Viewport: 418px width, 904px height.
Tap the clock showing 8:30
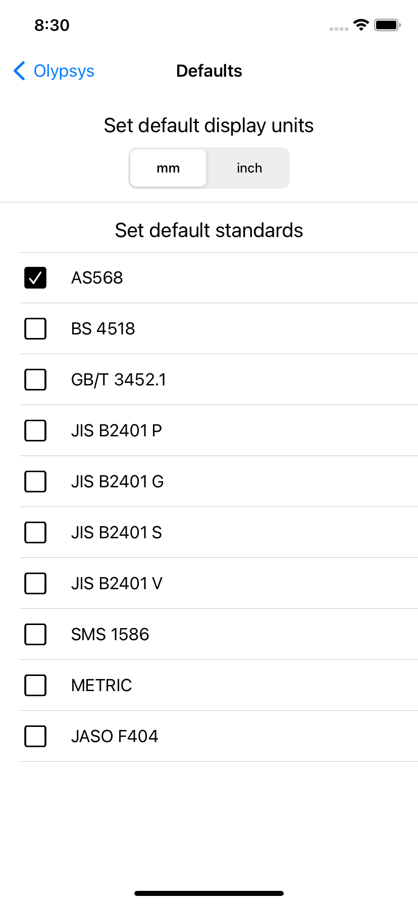click(51, 25)
